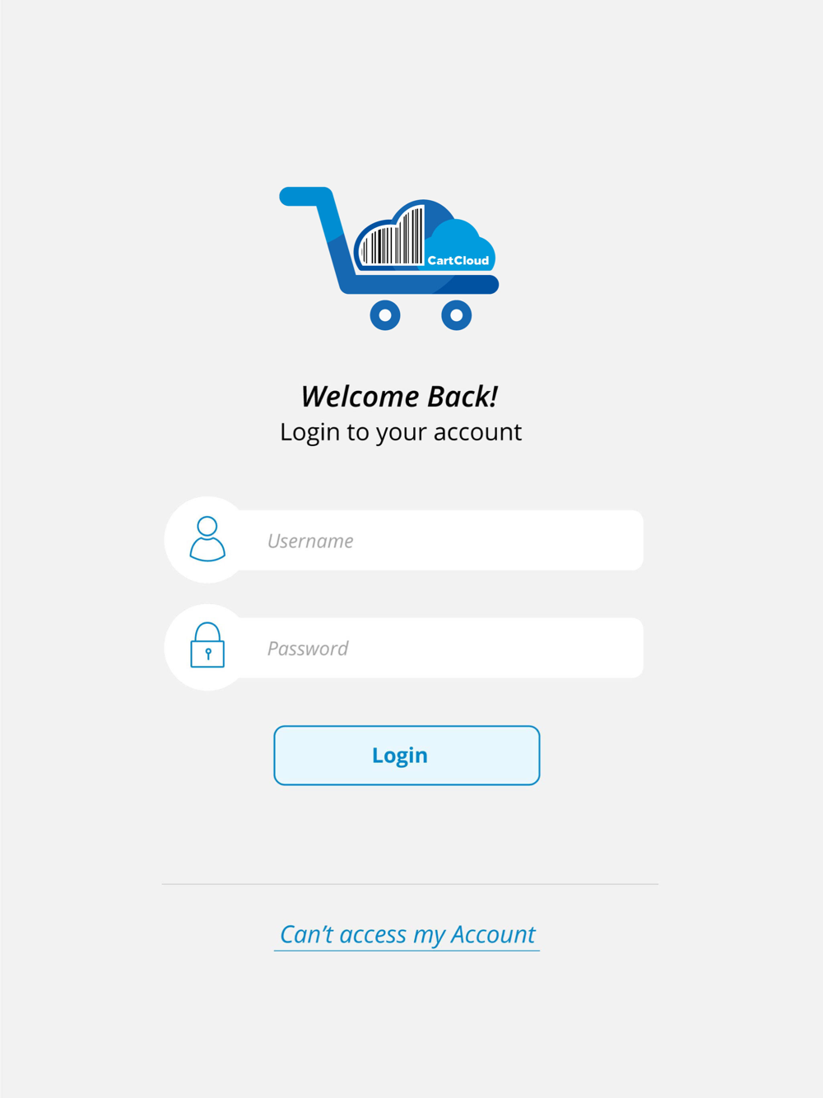
Task: Click the Password placeholder text
Action: [308, 649]
